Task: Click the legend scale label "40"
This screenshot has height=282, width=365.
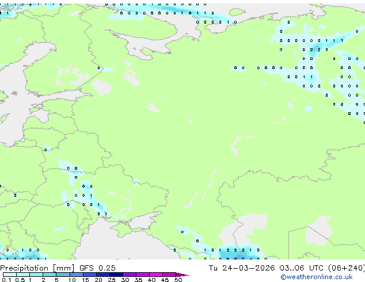Action: (151, 280)
